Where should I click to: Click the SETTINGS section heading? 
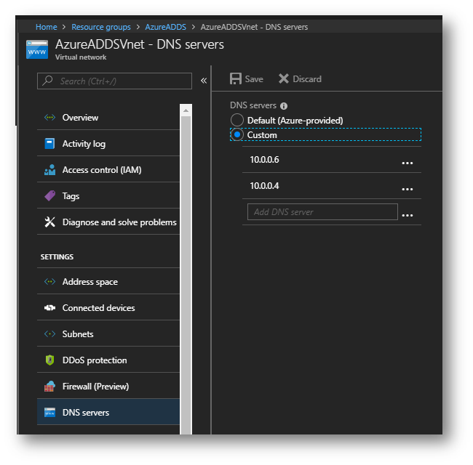[x=57, y=257]
